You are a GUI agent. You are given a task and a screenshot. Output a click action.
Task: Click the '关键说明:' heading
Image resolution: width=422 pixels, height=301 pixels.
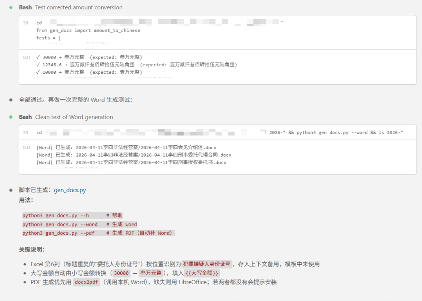[32, 249]
